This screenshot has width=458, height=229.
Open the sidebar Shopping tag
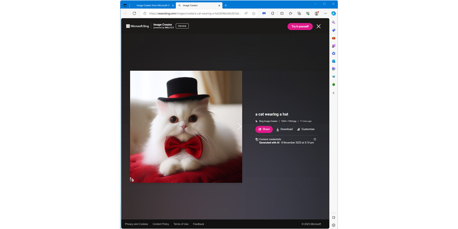334,30
